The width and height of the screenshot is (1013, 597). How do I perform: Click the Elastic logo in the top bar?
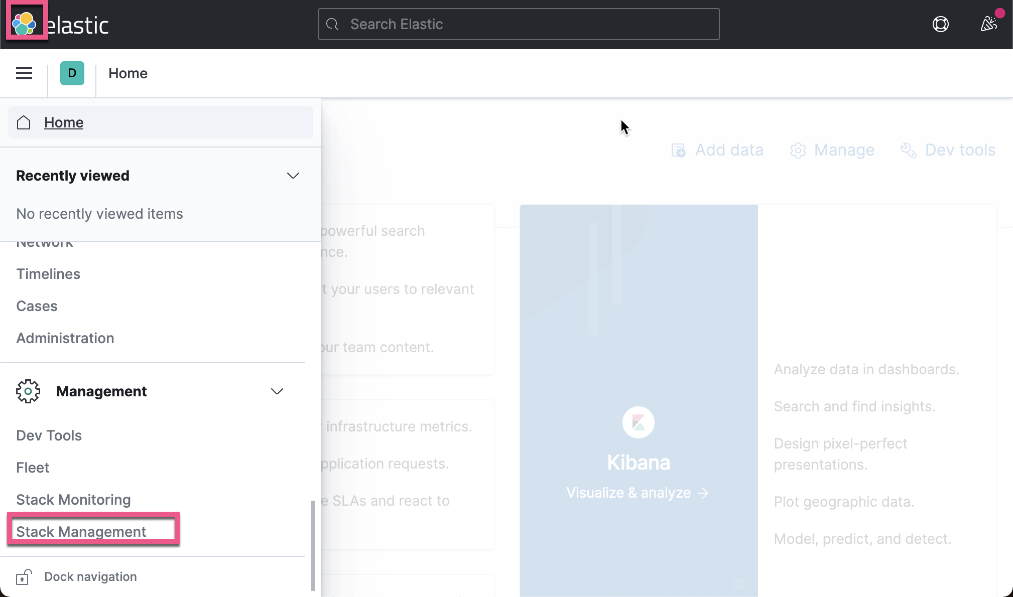click(25, 22)
